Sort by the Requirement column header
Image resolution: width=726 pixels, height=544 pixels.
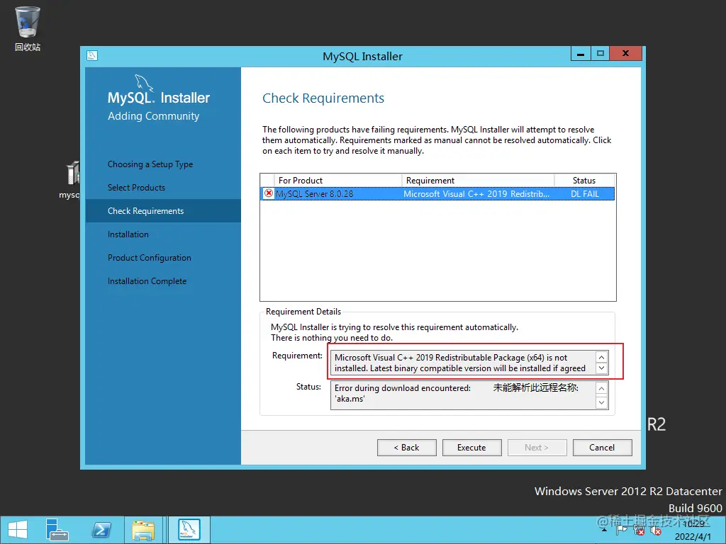pos(478,180)
